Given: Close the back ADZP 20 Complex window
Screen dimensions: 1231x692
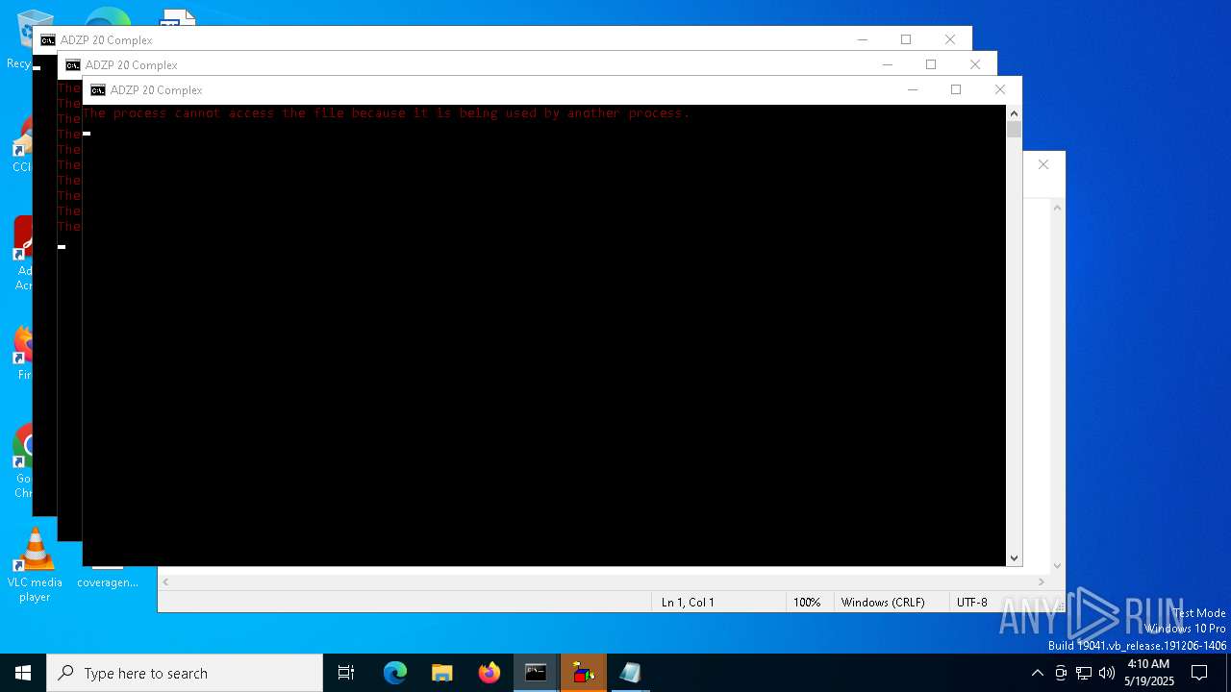Looking at the screenshot, I should [950, 39].
